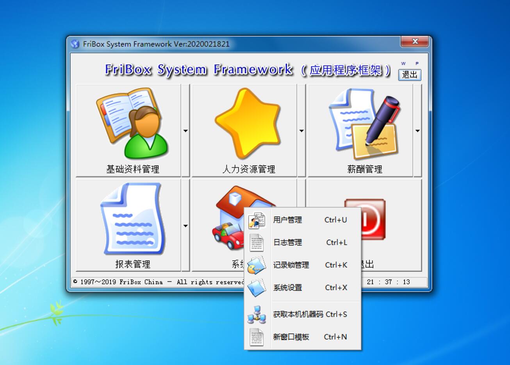Click the Ctrl+N shortcut text
Image resolution: width=510 pixels, height=365 pixels.
coord(335,337)
